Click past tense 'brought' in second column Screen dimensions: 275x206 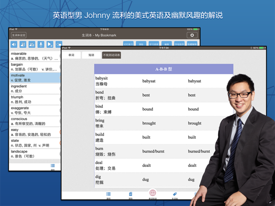(149, 123)
